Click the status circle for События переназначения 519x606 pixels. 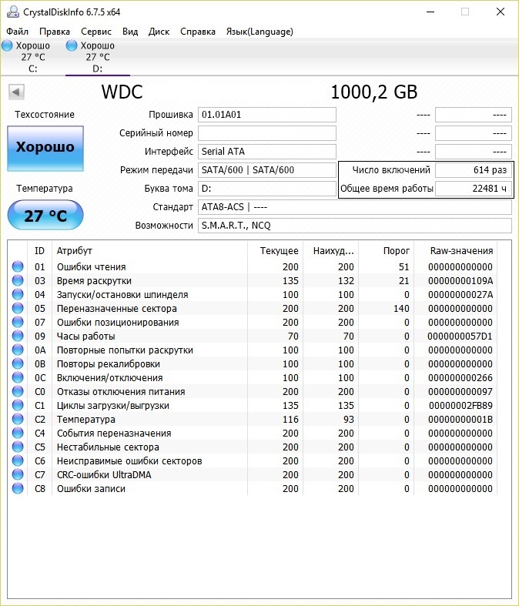point(18,434)
